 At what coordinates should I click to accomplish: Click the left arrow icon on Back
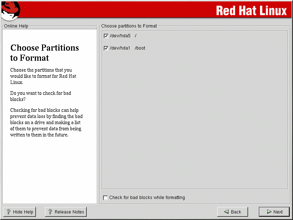[226, 212]
